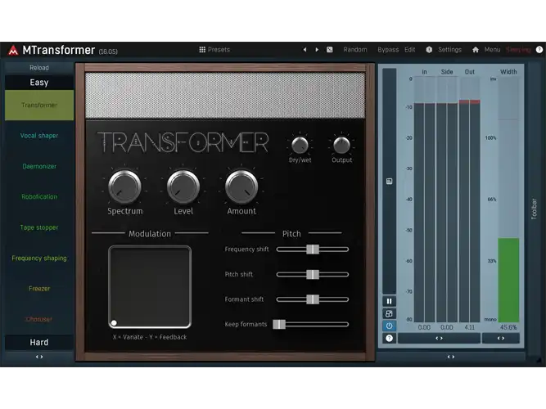Screen dimensions: 546x409
Task: Click the MeldaProduction logo icon
Action: point(13,51)
